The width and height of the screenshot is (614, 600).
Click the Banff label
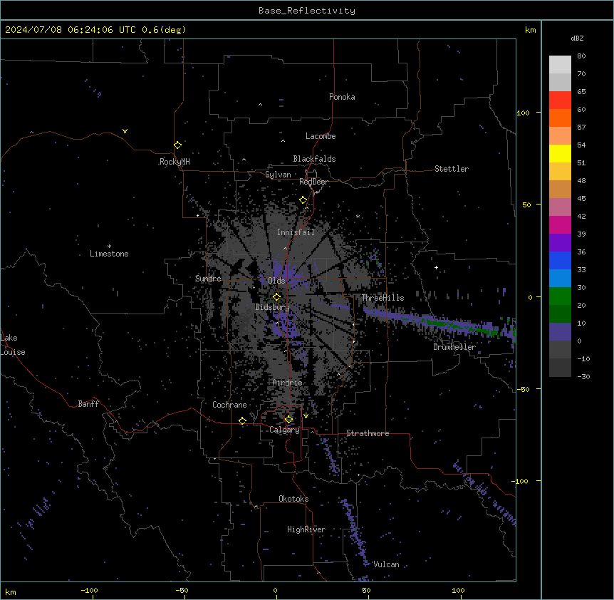88,404
